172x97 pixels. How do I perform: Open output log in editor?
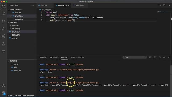point(160,57)
